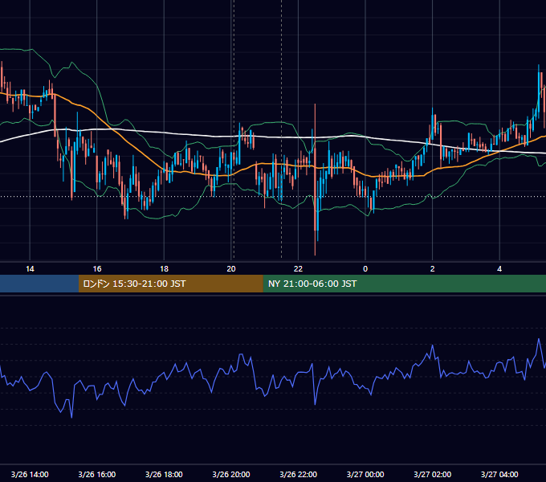Click the 3/26 18:00 date label
The width and height of the screenshot is (546, 482).
[164, 474]
